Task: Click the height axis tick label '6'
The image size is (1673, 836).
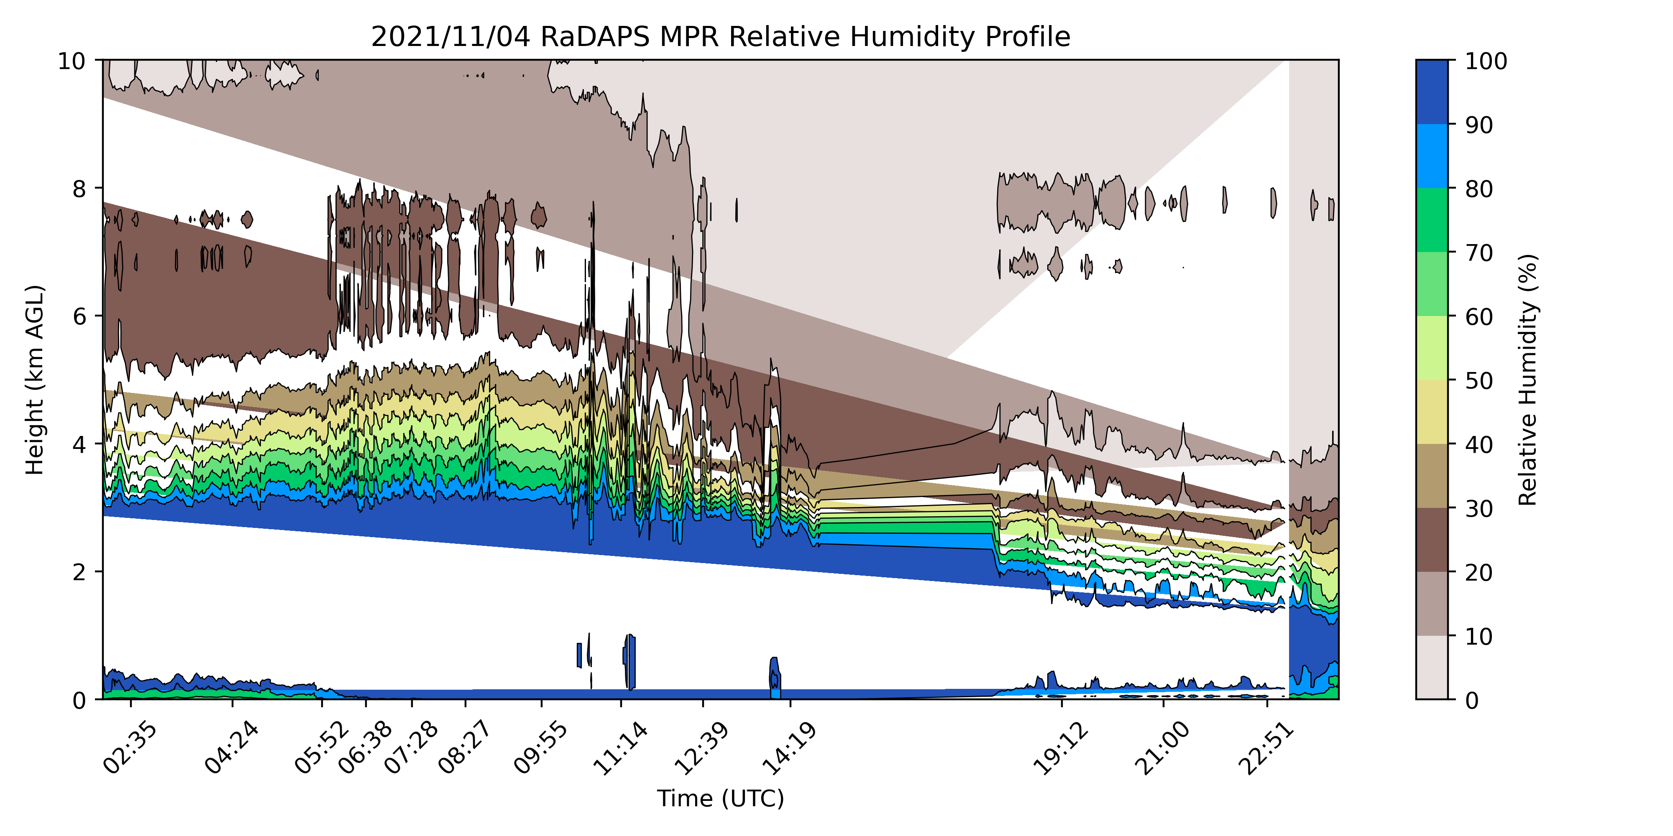Action: [x=79, y=317]
